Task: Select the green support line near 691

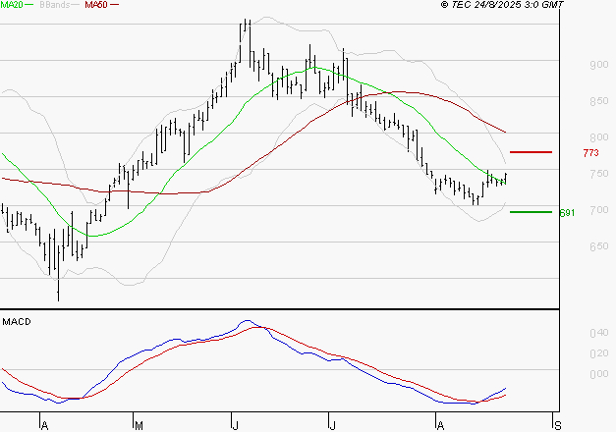Action: click(531, 211)
